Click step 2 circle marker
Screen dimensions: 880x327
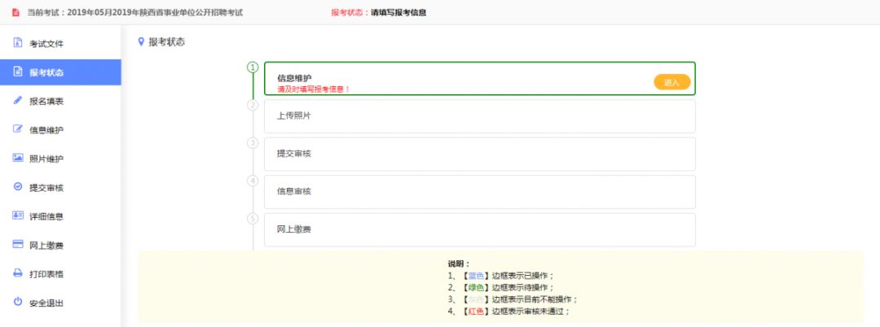pyautogui.click(x=253, y=105)
